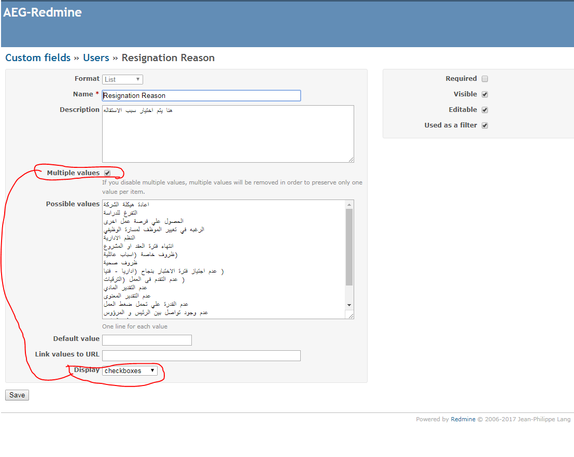574x457 pixels.
Task: Follow the Redmine footer link
Action: [x=463, y=419]
